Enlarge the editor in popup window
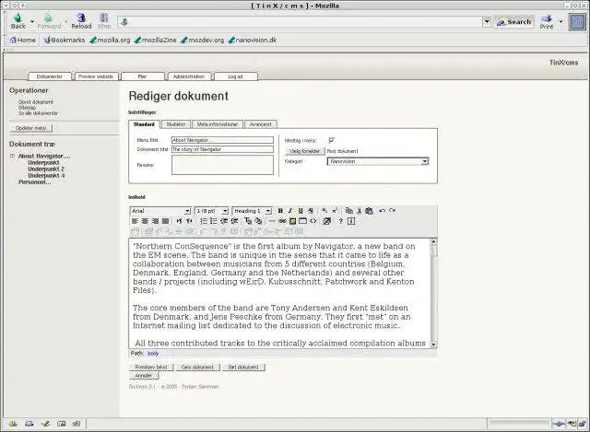 [326, 221]
